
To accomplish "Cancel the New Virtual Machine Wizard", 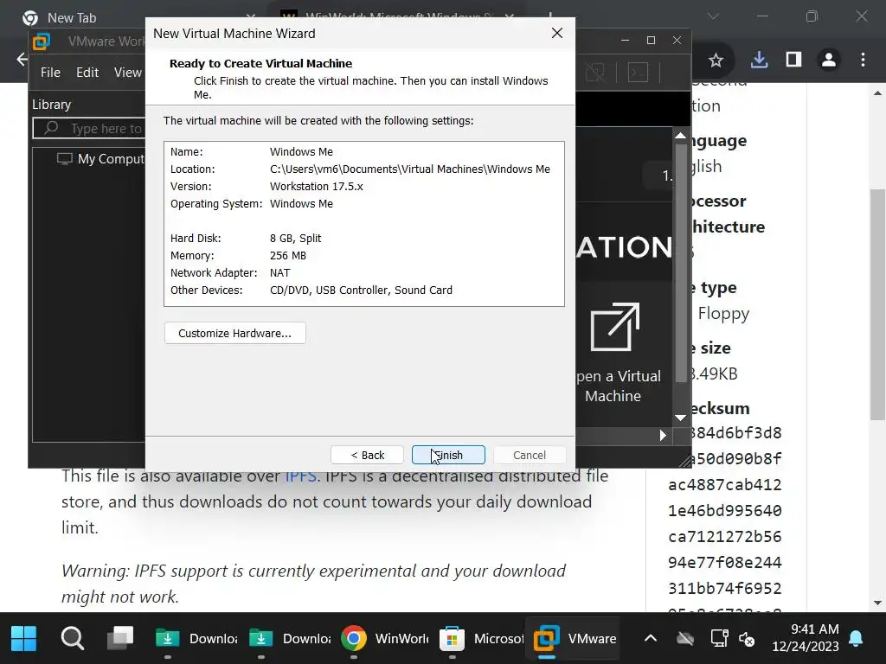I will tap(530, 455).
